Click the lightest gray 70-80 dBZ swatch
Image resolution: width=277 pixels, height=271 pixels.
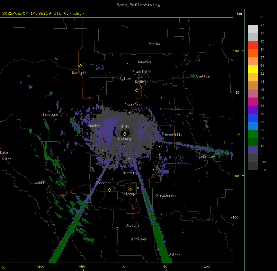(x=253, y=29)
